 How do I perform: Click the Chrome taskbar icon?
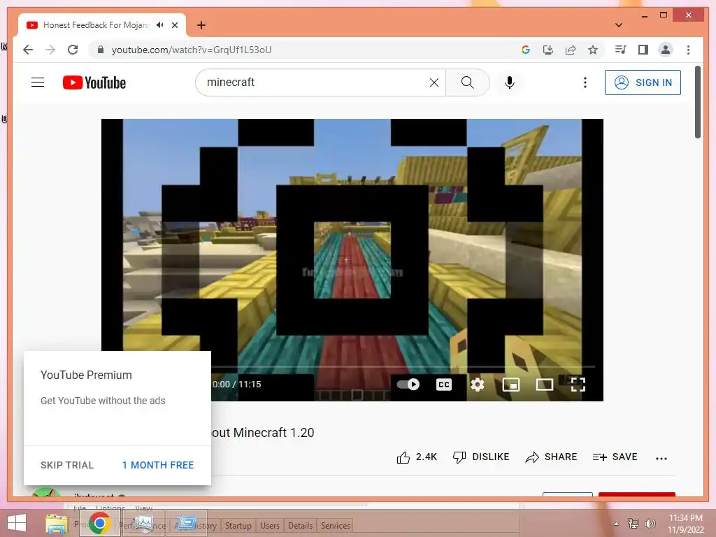(x=100, y=523)
